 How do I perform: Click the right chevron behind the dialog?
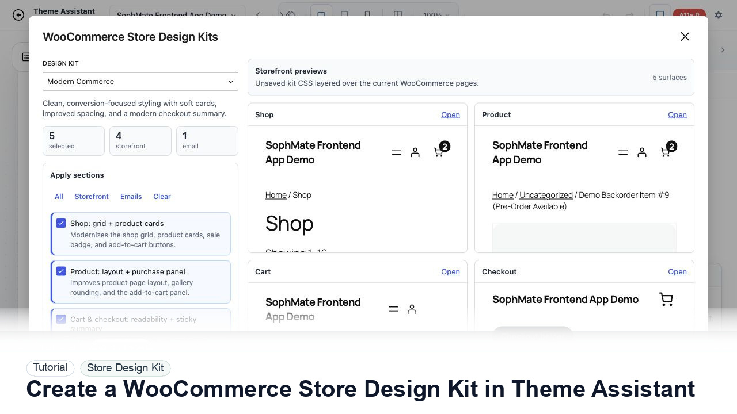point(723,50)
